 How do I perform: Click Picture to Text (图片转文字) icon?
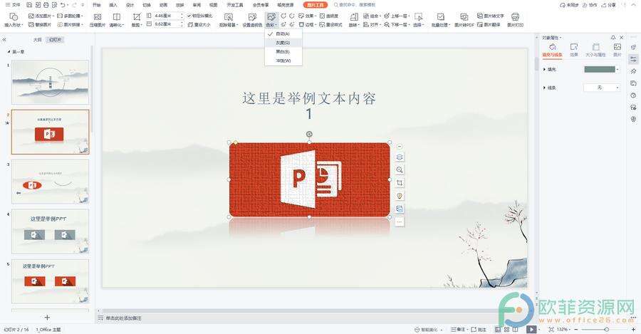480,16
